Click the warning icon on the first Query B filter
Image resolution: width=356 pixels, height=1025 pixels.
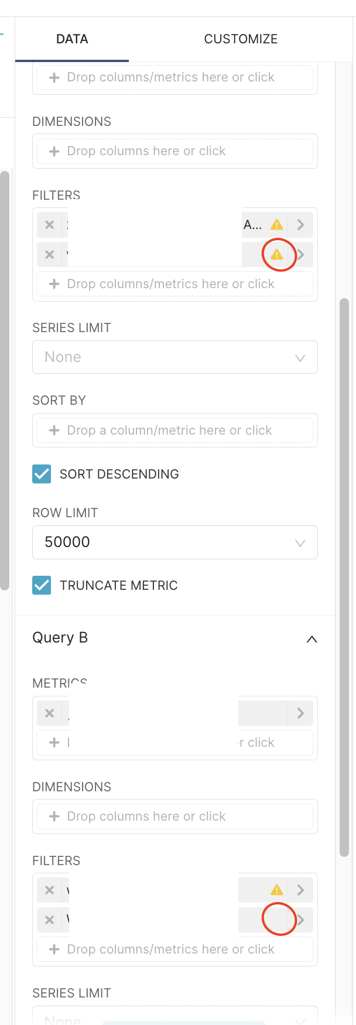[277, 890]
